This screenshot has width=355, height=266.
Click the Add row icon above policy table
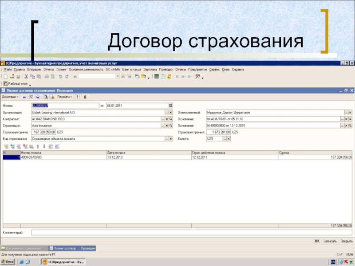(6, 147)
